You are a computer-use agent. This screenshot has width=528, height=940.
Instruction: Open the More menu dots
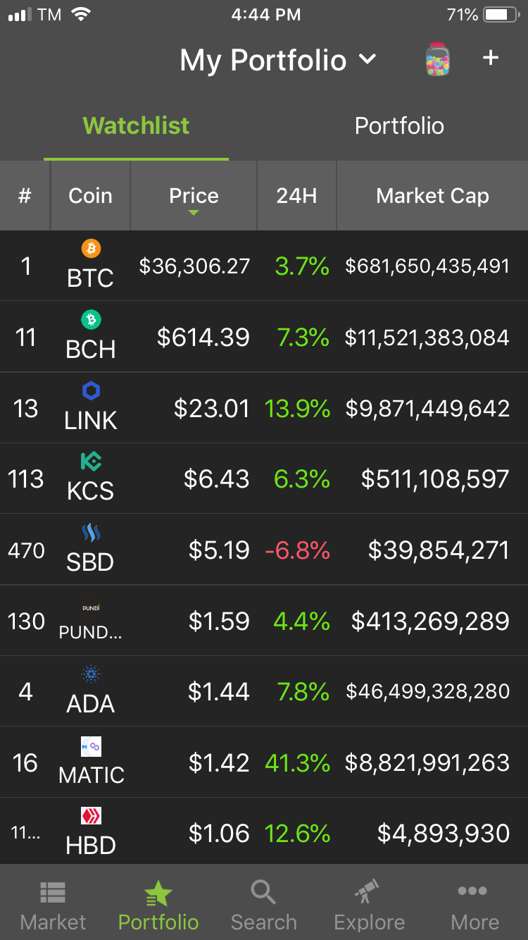[472, 891]
